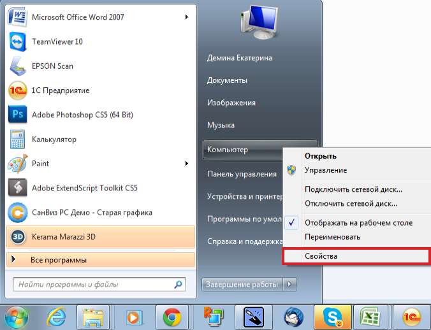Click the Kerama Marazzi 3D label

[x=64, y=237]
